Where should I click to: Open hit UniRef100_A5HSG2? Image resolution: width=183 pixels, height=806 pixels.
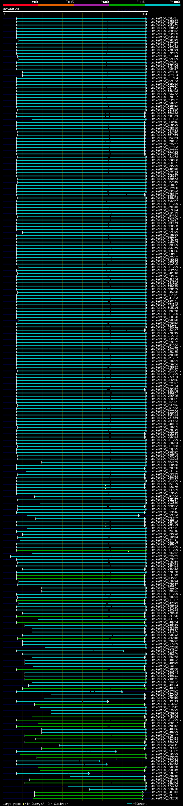pyautogui.click(x=164, y=28)
